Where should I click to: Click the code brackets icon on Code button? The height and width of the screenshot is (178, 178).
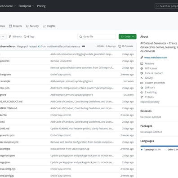[x=122, y=36]
